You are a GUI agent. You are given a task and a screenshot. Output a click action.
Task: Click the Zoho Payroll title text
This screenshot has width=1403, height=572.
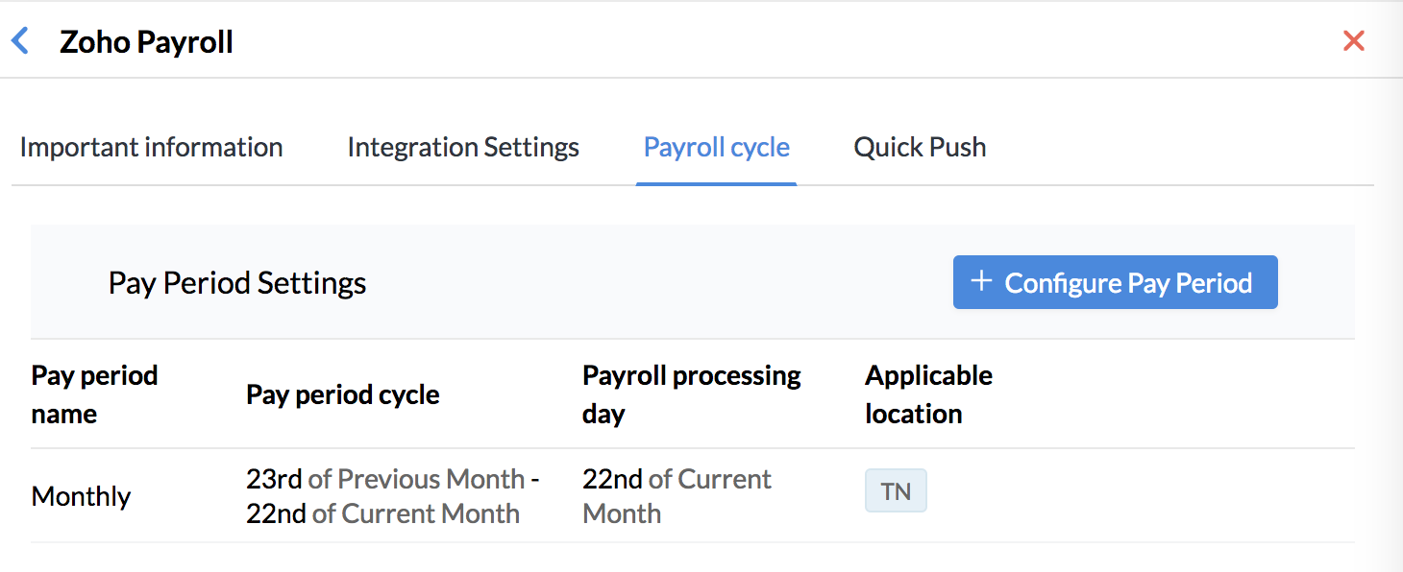pos(146,40)
